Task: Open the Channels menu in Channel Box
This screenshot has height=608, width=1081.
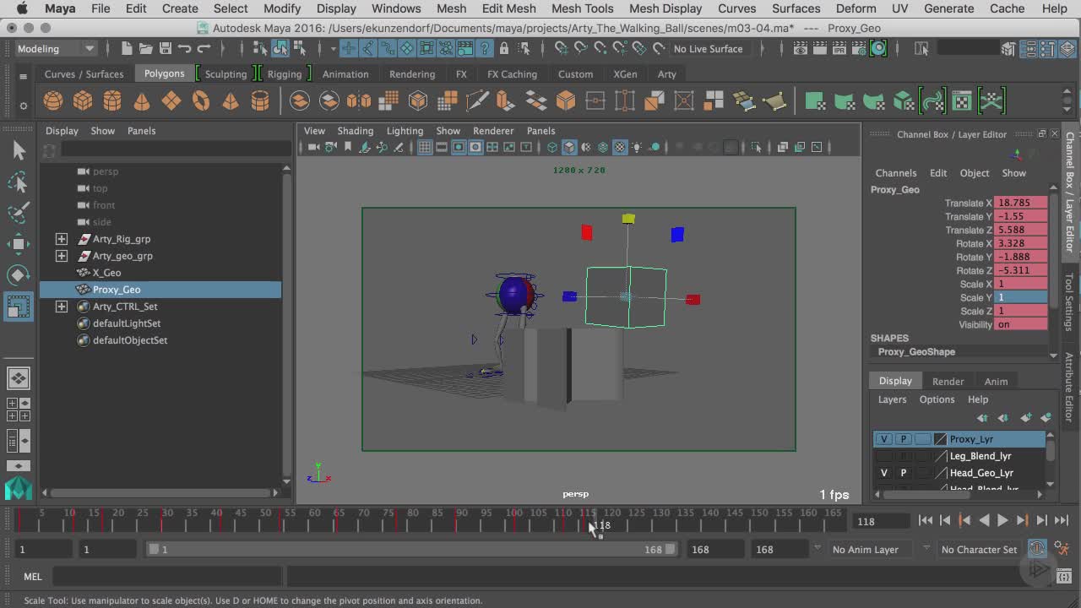Action: [895, 173]
